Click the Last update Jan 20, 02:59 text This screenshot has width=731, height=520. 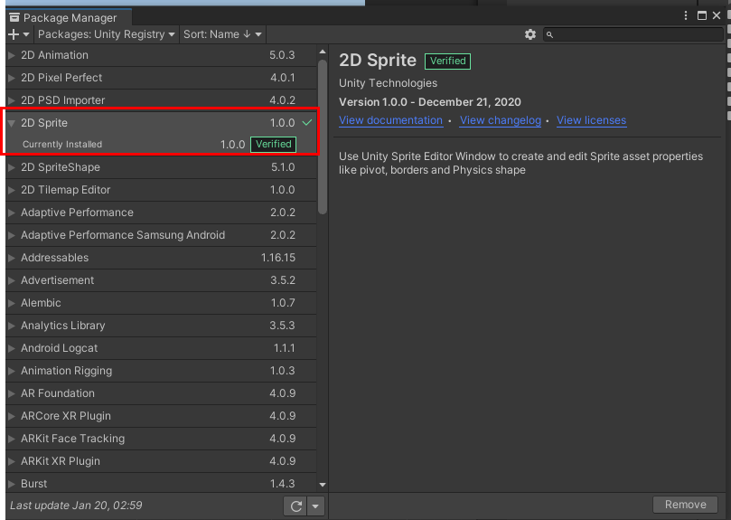click(76, 506)
